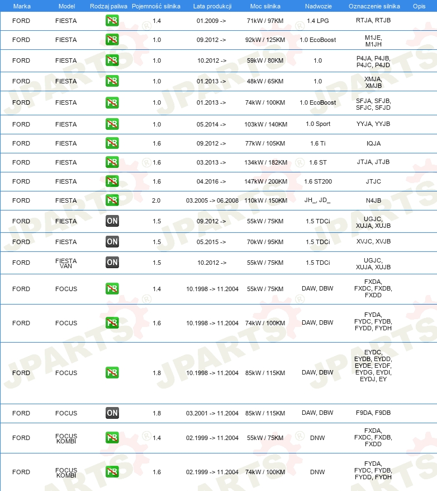Click ON diesel icon in Fiesta 09.2012 row
The height and width of the screenshot is (491, 437).
click(x=112, y=221)
